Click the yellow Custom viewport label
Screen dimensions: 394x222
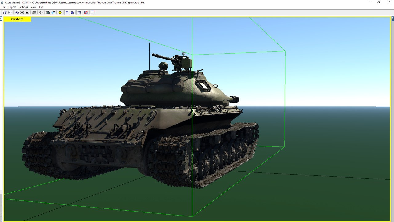tap(17, 19)
